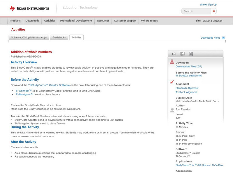Share via the Facebook icon
The height and width of the screenshot is (172, 233).
tap(182, 54)
